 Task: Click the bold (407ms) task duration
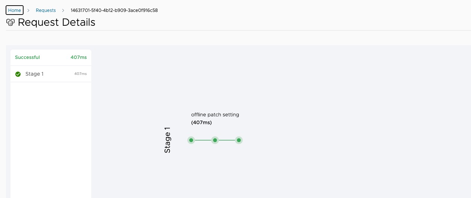click(x=201, y=122)
